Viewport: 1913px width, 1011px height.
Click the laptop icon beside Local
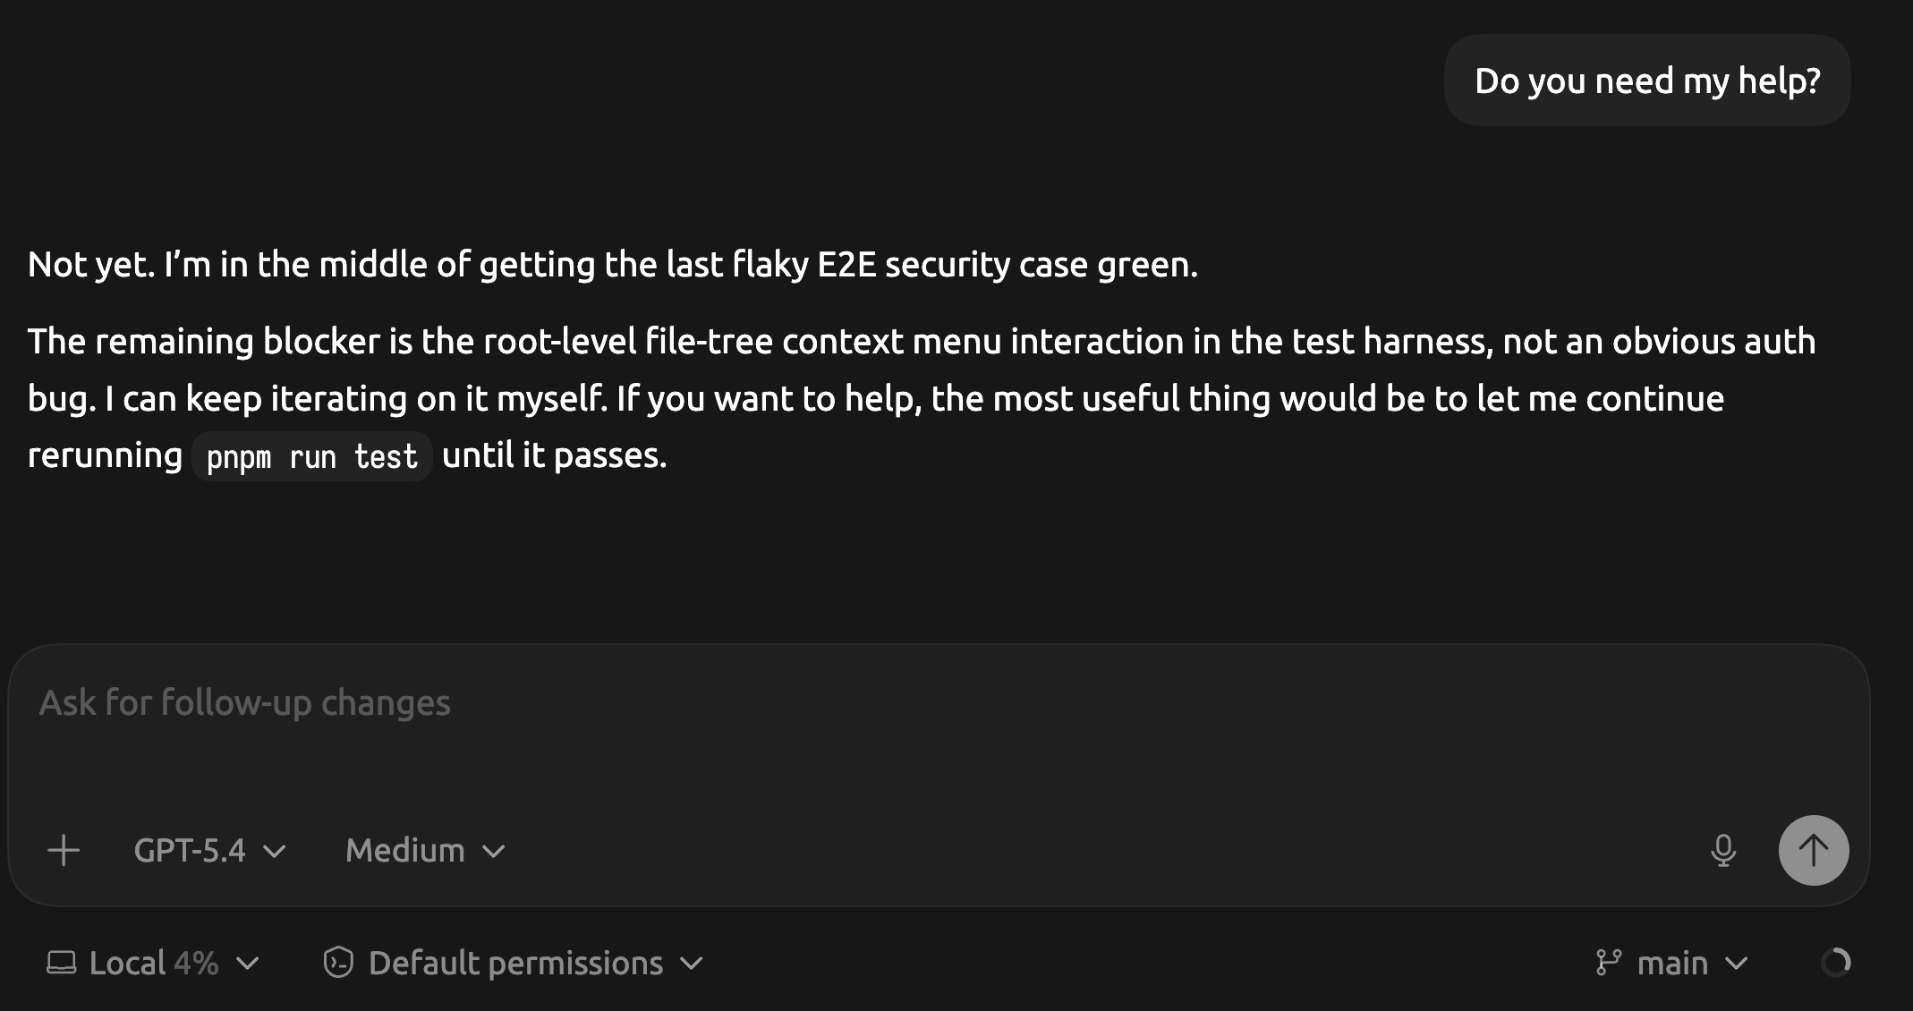[x=61, y=963]
